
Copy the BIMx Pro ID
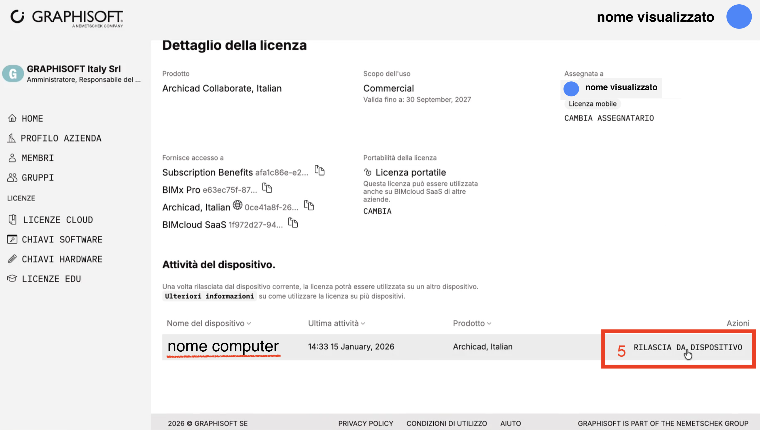coord(267,188)
